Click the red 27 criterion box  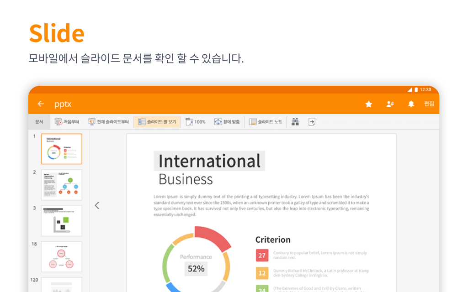click(262, 255)
